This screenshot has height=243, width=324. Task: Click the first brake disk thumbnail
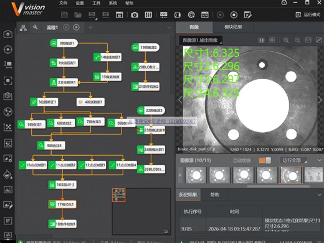click(x=196, y=175)
